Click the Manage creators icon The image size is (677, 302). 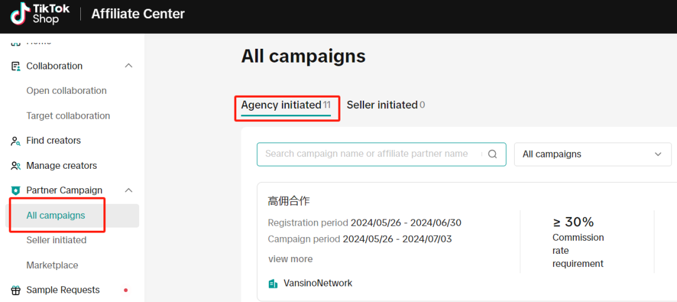click(x=16, y=166)
